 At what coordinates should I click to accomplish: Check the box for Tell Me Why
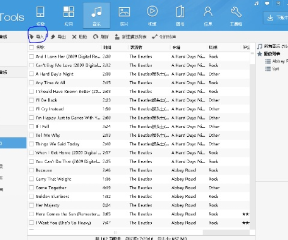(x=31, y=135)
